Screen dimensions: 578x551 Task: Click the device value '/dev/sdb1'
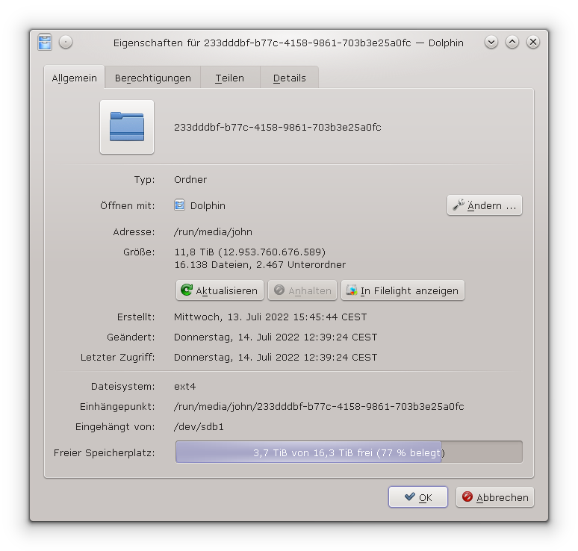click(x=199, y=427)
